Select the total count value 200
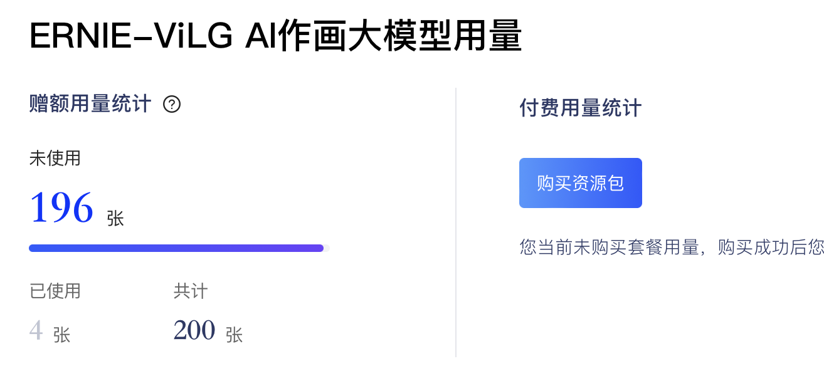 194,330
